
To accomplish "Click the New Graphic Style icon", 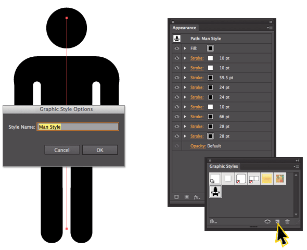I will (x=277, y=221).
